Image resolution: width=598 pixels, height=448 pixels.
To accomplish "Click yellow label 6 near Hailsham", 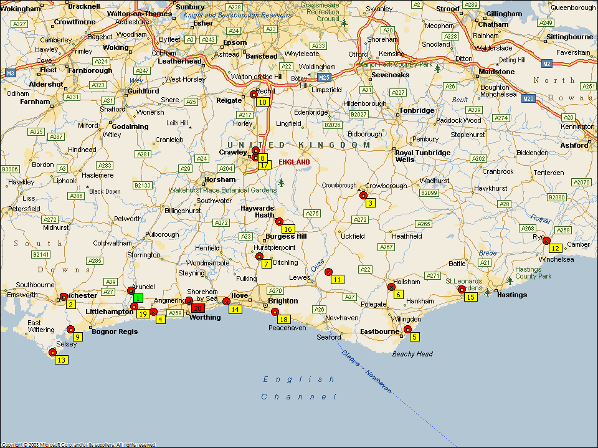I will click(398, 294).
